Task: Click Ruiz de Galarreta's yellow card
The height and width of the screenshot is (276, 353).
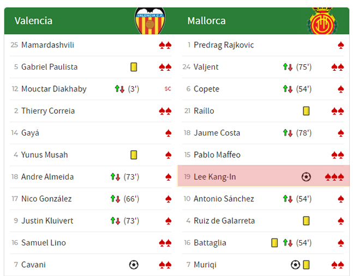Action: [x=306, y=221]
